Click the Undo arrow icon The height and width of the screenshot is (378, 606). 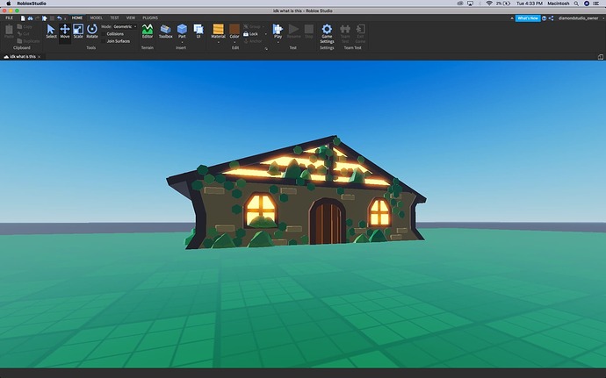pos(59,18)
